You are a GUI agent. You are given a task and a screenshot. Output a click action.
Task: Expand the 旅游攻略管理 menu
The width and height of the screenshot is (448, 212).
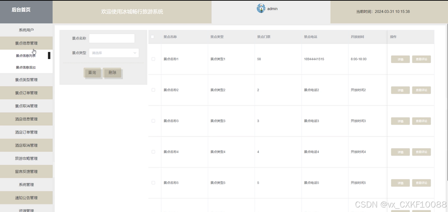click(x=26, y=158)
